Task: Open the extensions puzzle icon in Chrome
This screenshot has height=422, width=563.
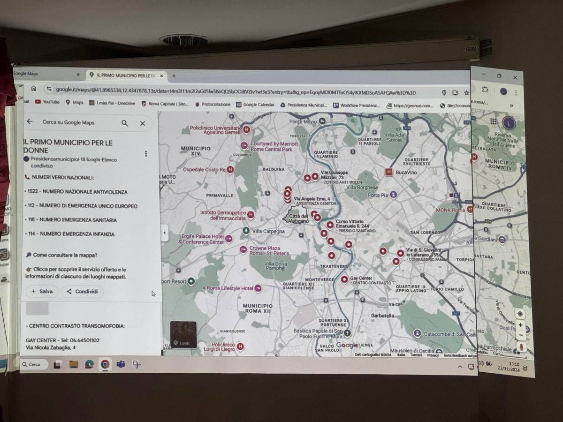Action: pos(485,90)
